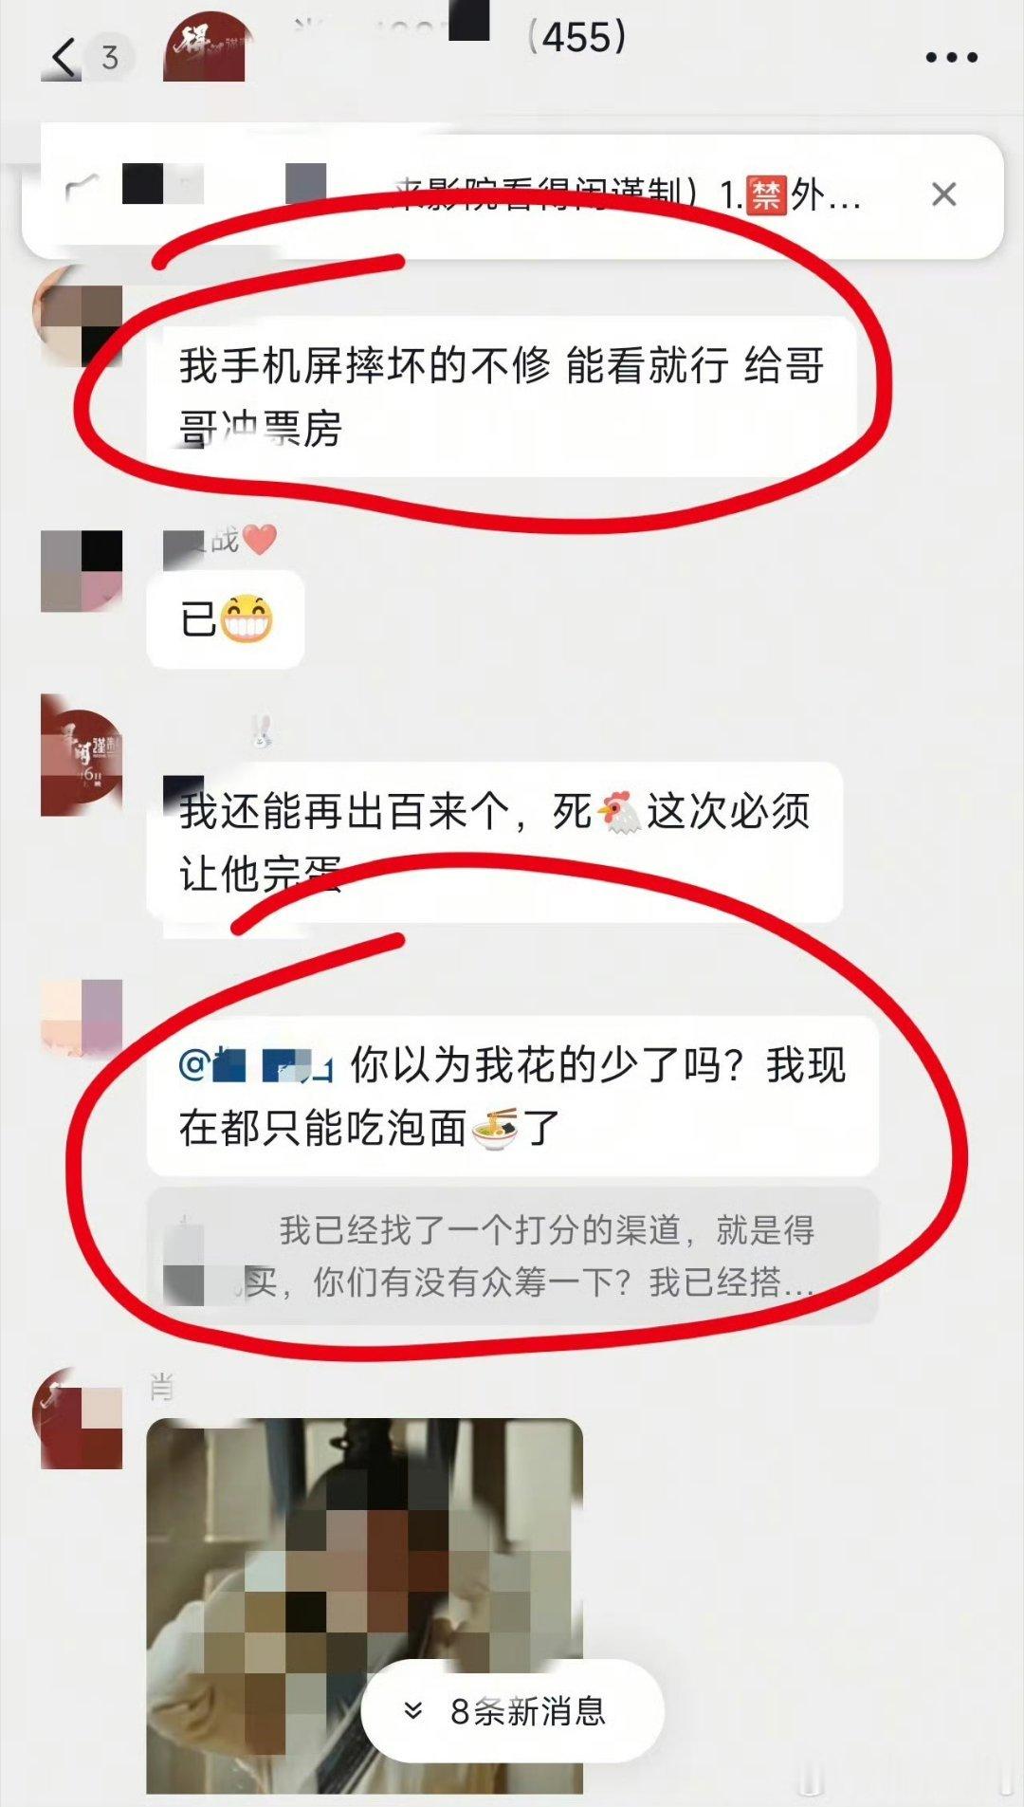Tap avatar of the photo sender 肖

click(80, 1418)
